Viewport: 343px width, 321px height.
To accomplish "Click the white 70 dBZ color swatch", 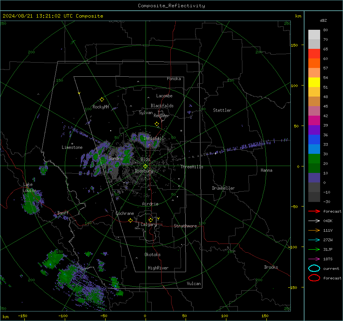I will (x=314, y=35).
